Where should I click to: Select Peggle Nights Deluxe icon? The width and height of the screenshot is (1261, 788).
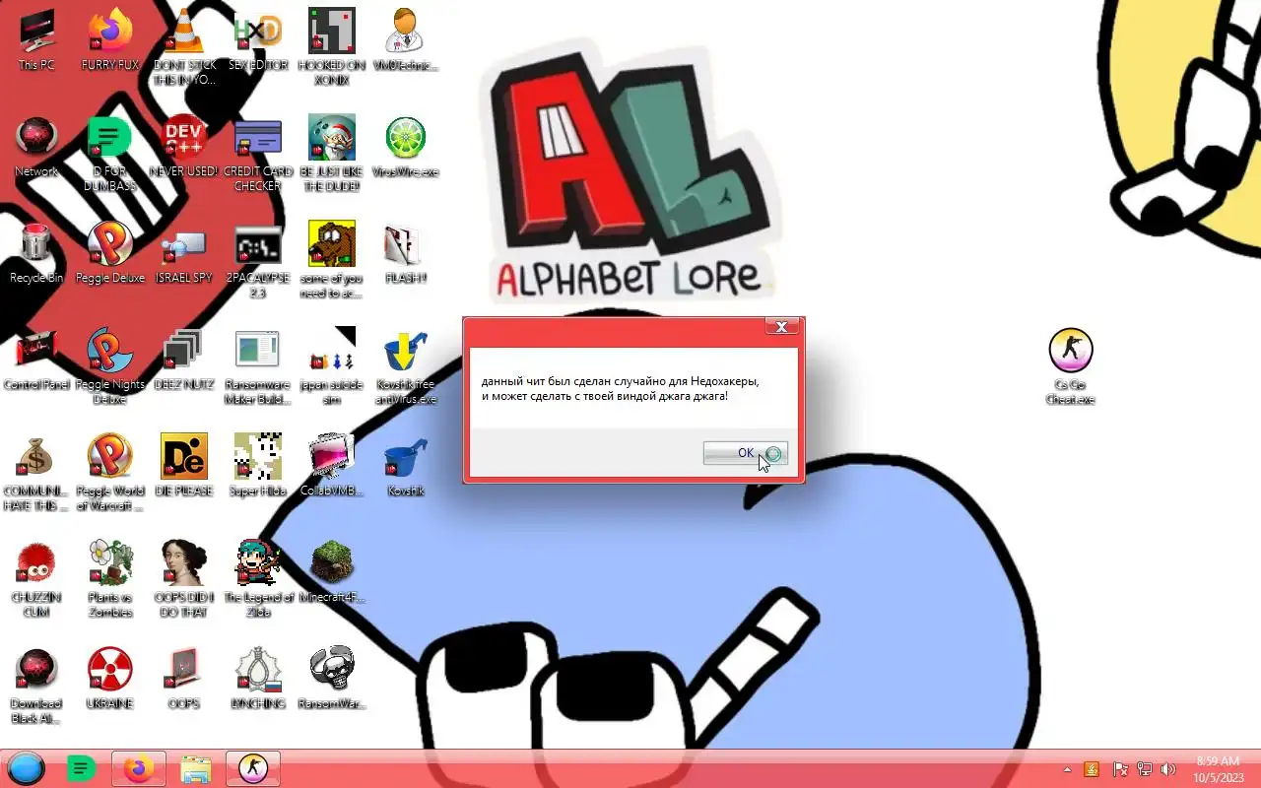coord(110,365)
